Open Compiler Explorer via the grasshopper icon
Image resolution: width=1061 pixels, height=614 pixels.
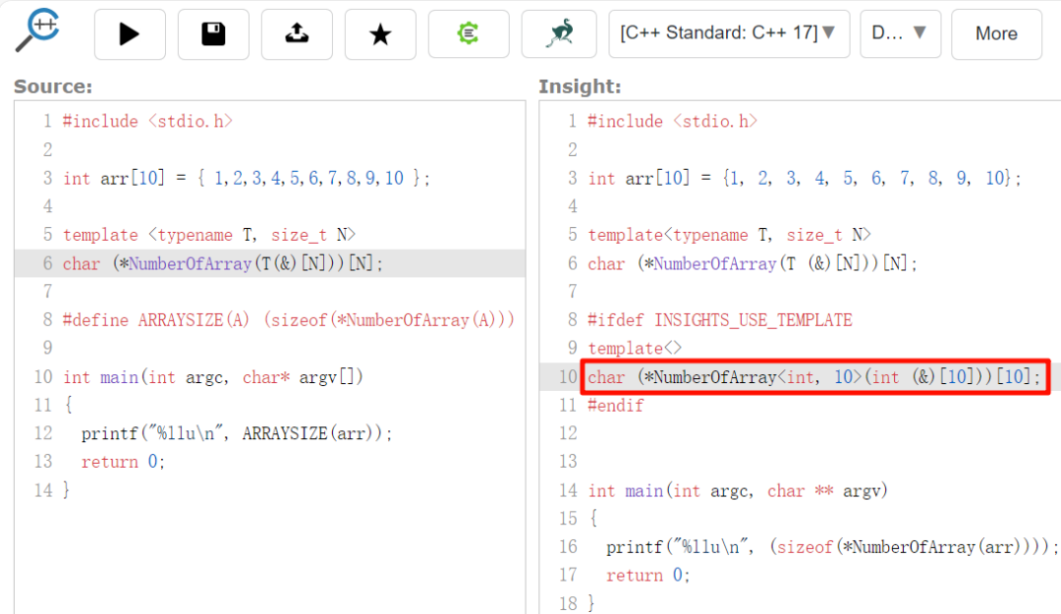click(x=556, y=33)
